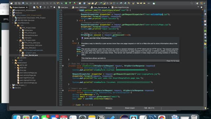Click Next Annotation down-arrow toolbar icon
Viewport: 211px width, 119px height.
(x=129, y=3)
